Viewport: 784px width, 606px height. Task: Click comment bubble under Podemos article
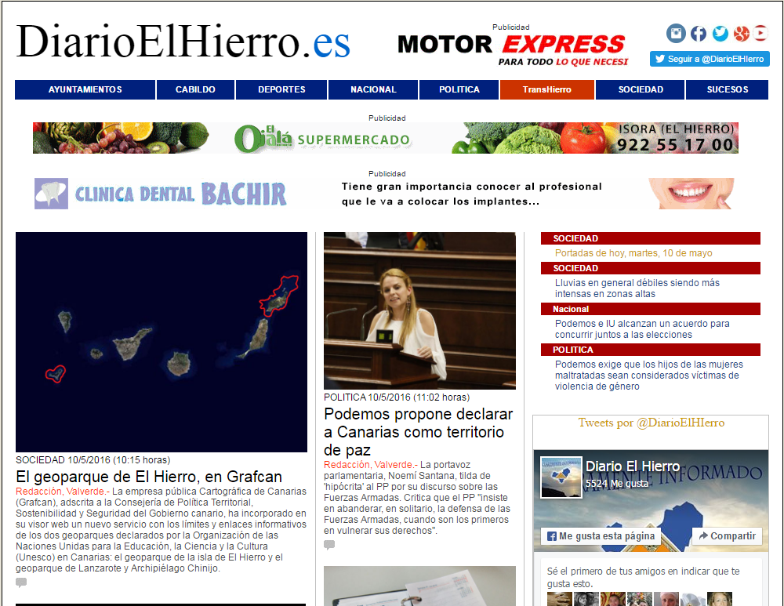point(329,545)
